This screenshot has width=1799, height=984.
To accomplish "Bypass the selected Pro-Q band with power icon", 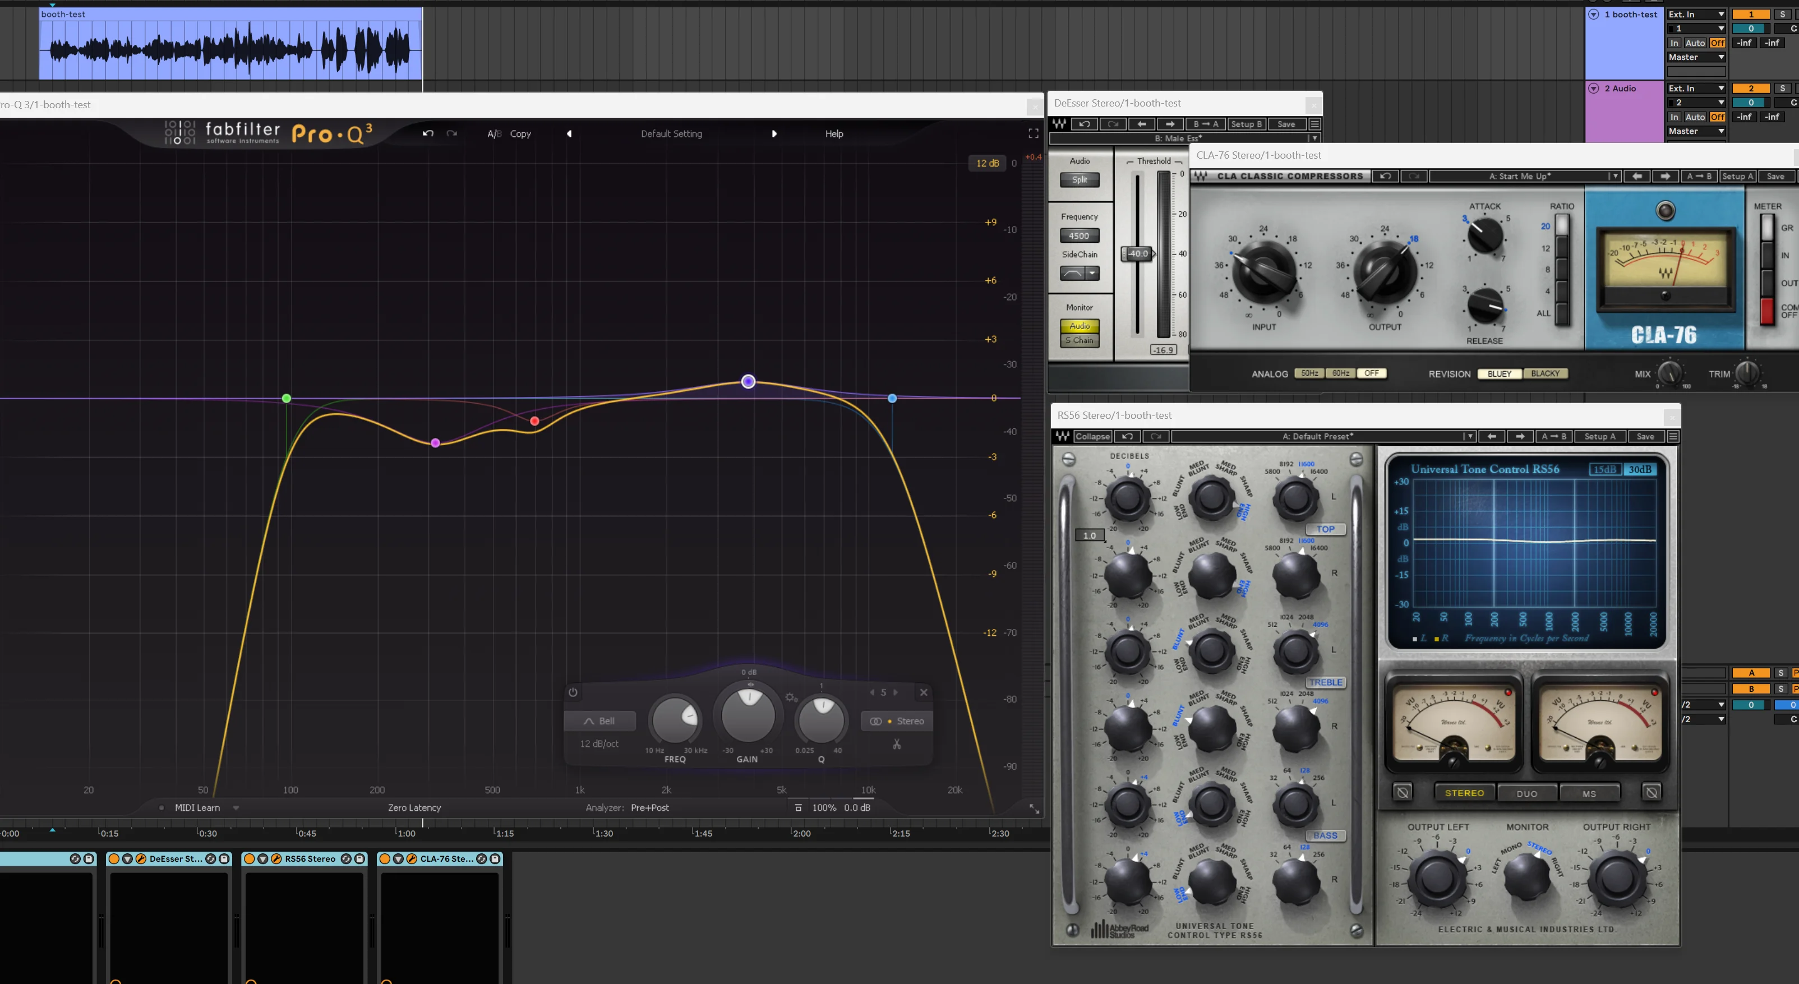I will pyautogui.click(x=573, y=692).
